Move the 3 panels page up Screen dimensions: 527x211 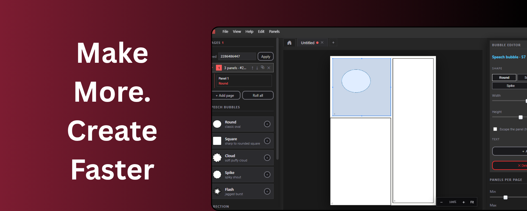point(252,68)
